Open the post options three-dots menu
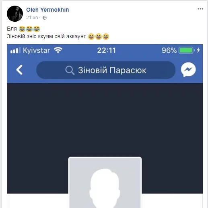The height and width of the screenshot is (208, 208). (x=200, y=9)
